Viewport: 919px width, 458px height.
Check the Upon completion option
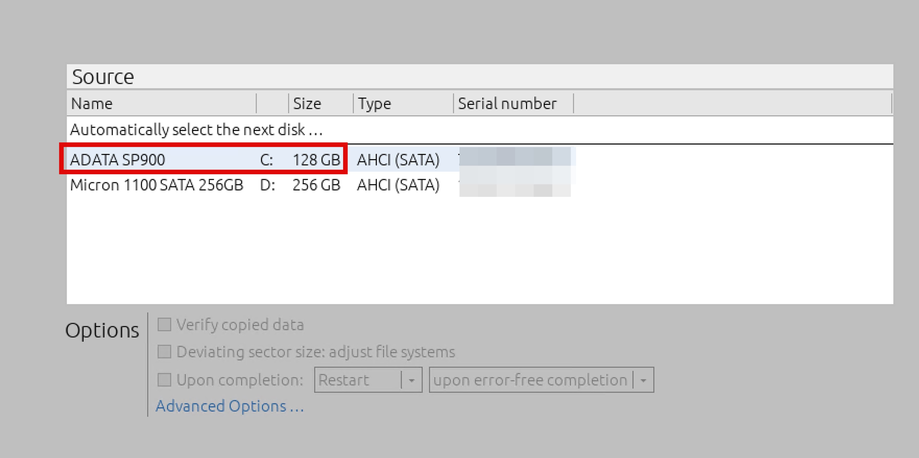pos(164,379)
